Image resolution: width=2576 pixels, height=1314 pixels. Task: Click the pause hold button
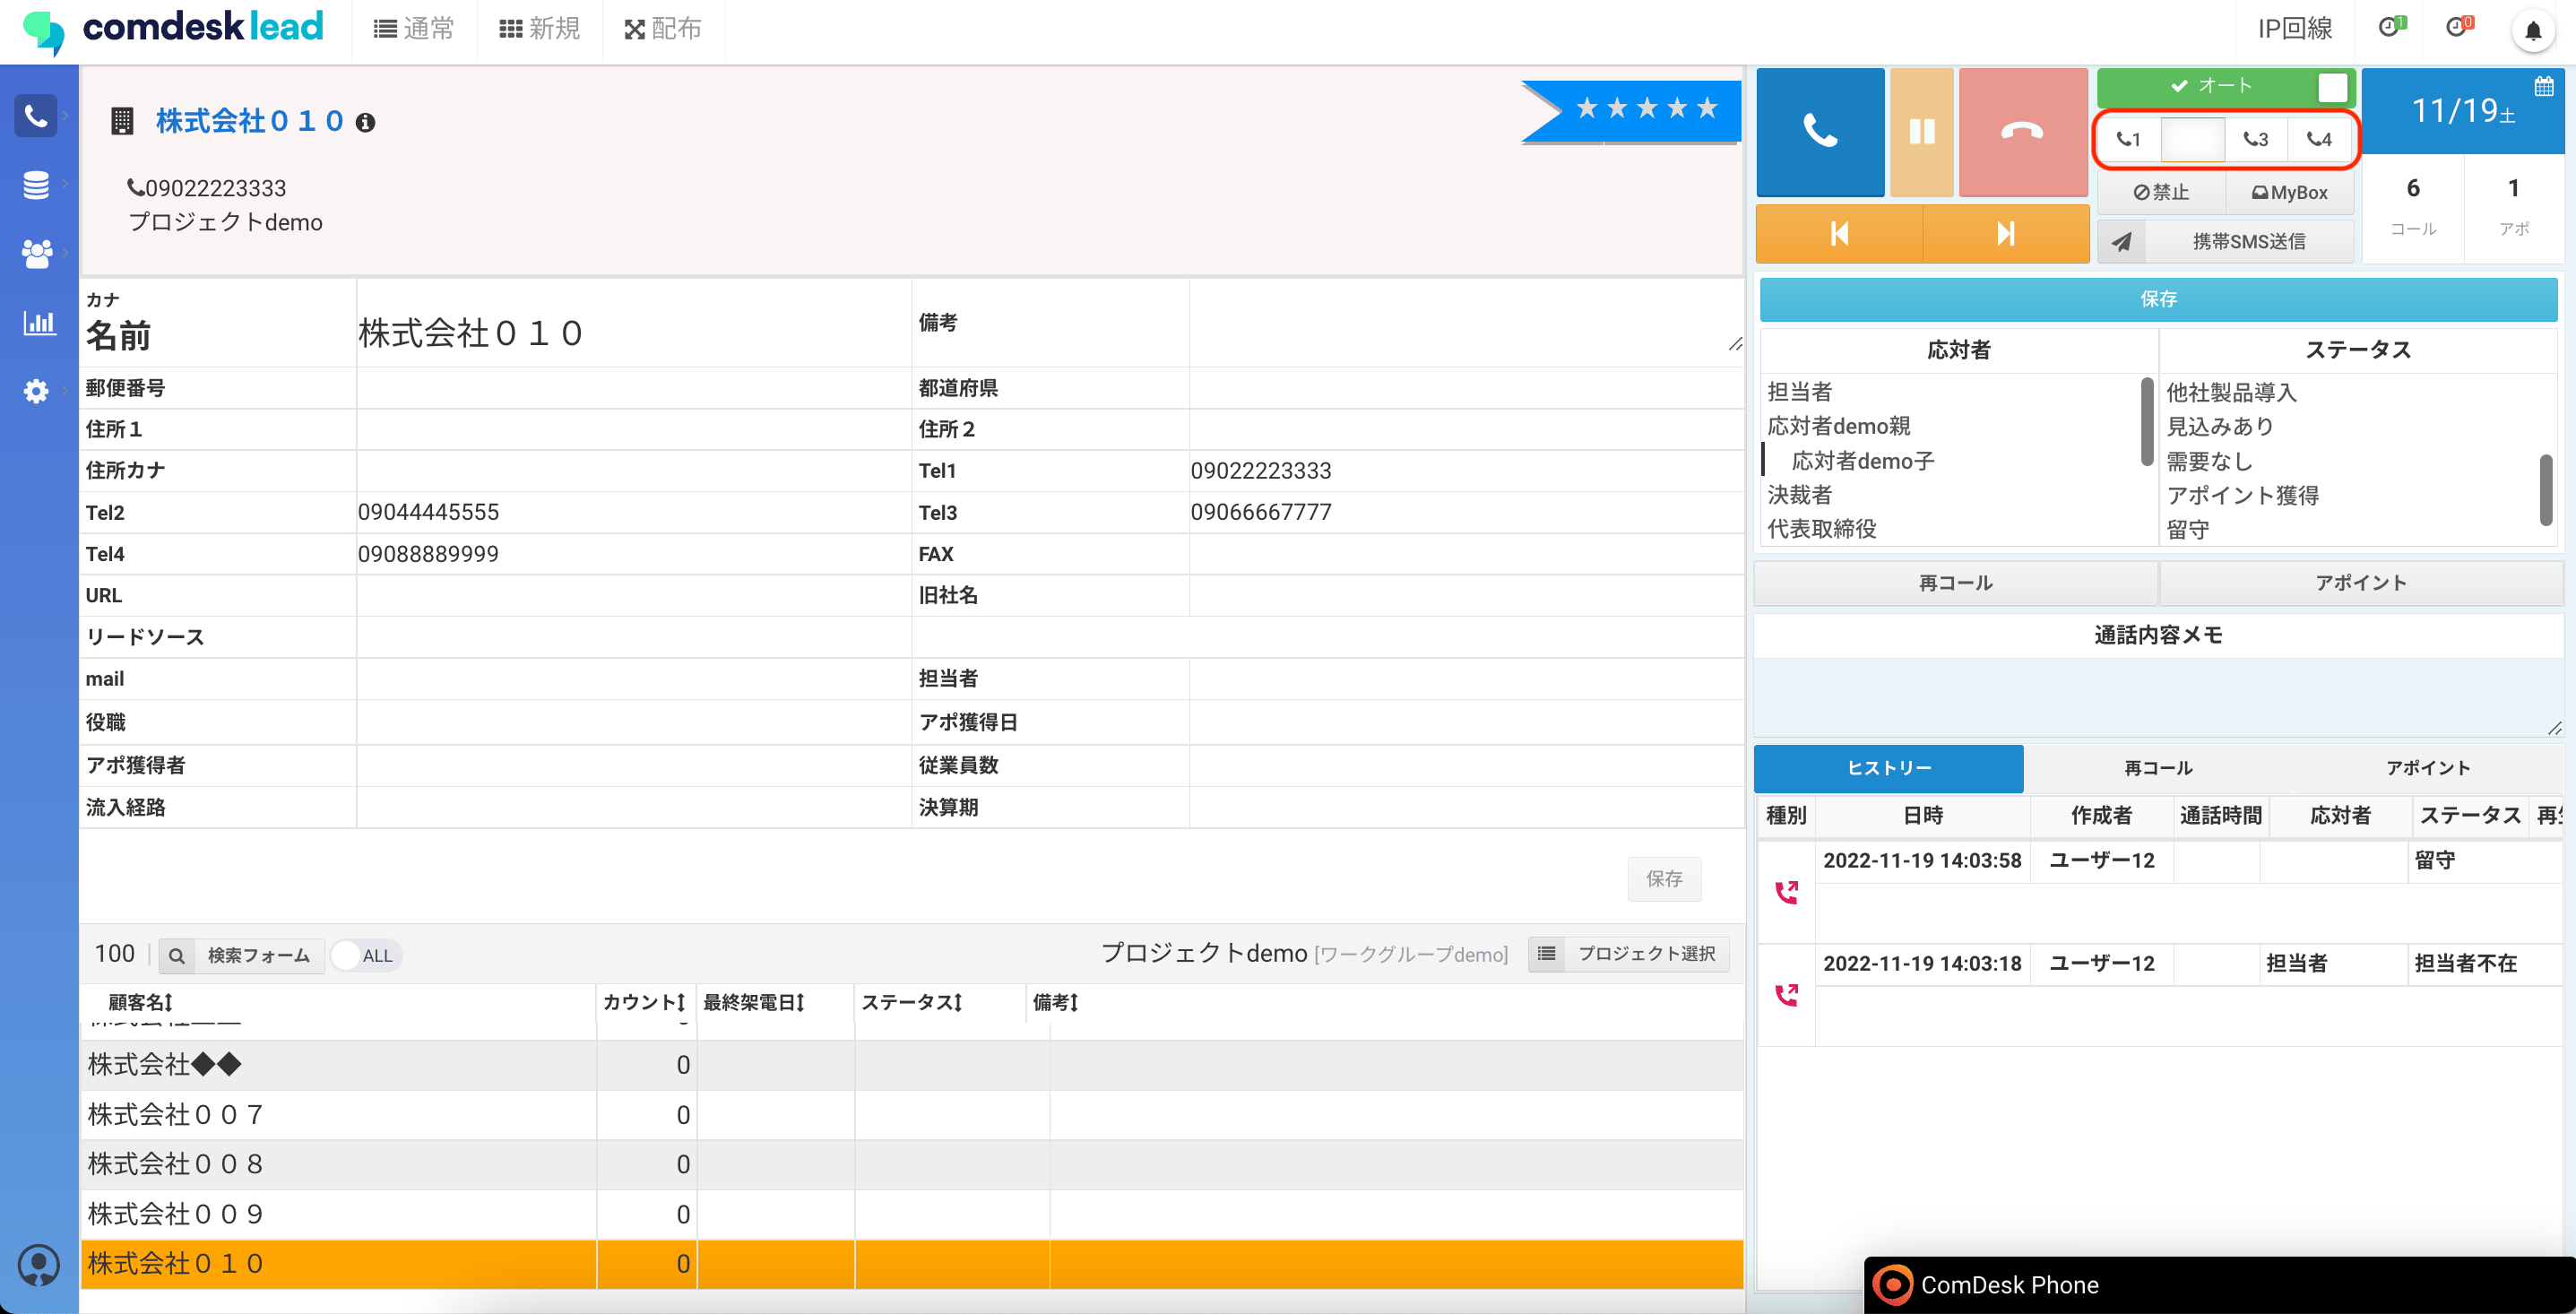(1921, 132)
